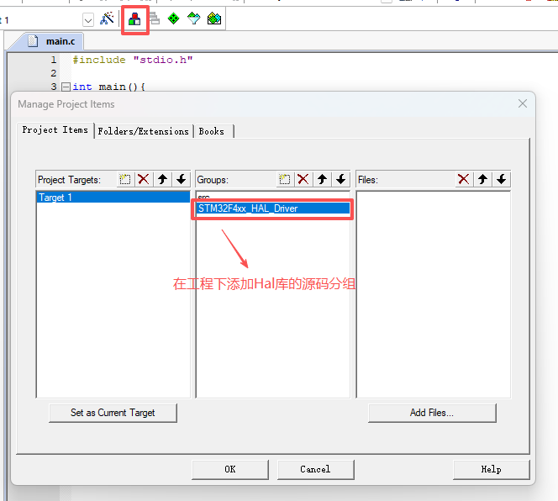Delete selected group with red X icon
The width and height of the screenshot is (558, 501).
(x=303, y=179)
